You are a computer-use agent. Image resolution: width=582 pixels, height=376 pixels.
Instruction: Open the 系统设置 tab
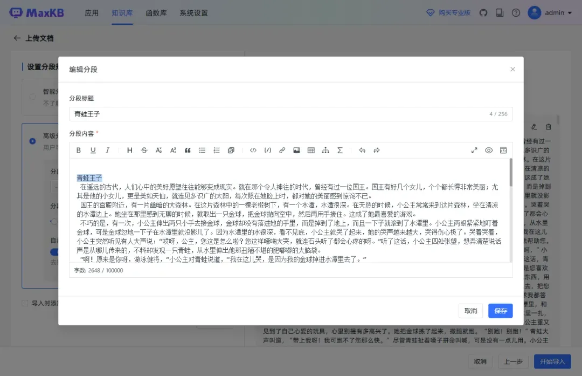click(x=194, y=13)
